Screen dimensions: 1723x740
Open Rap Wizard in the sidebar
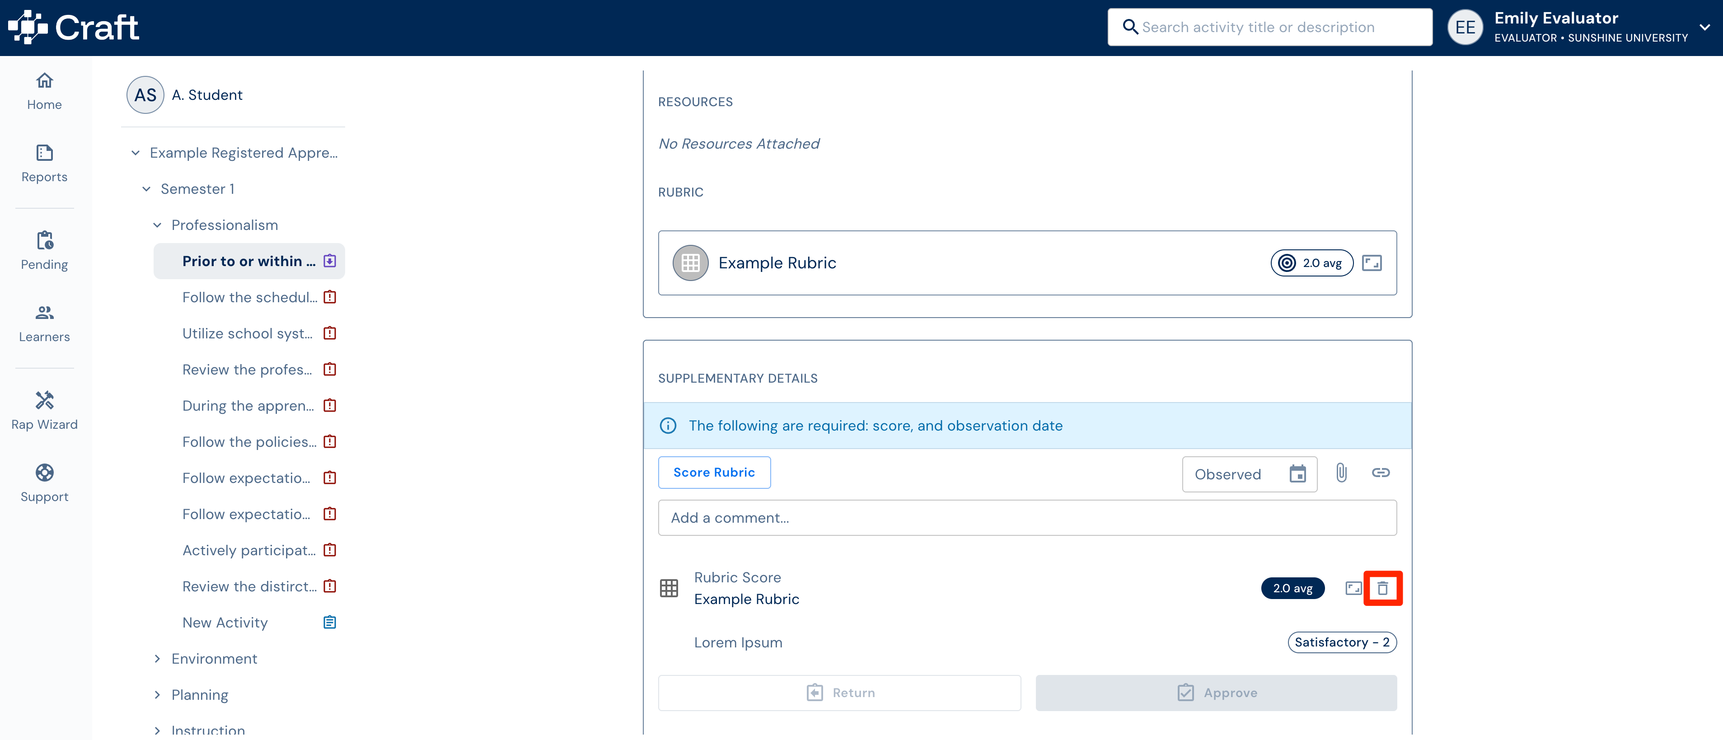(44, 411)
